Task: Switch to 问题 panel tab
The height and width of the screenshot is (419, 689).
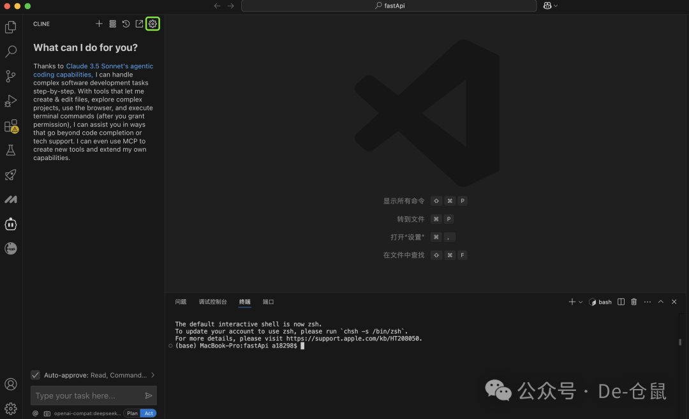Action: point(181,302)
